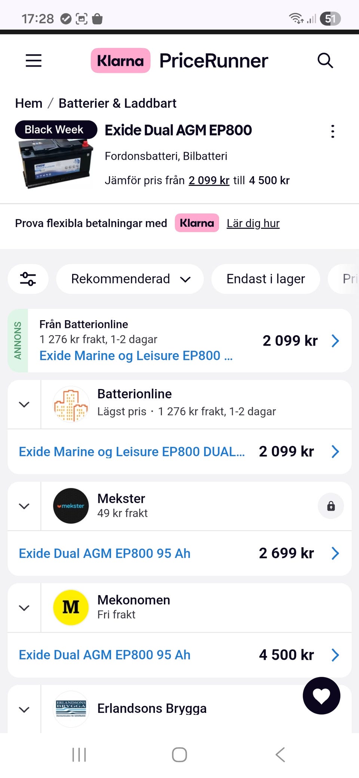This screenshot has width=359, height=778.
Task: Go to Hem in breadcrumb
Action: click(29, 103)
